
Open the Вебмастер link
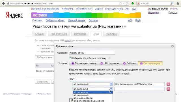click(x=68, y=9)
